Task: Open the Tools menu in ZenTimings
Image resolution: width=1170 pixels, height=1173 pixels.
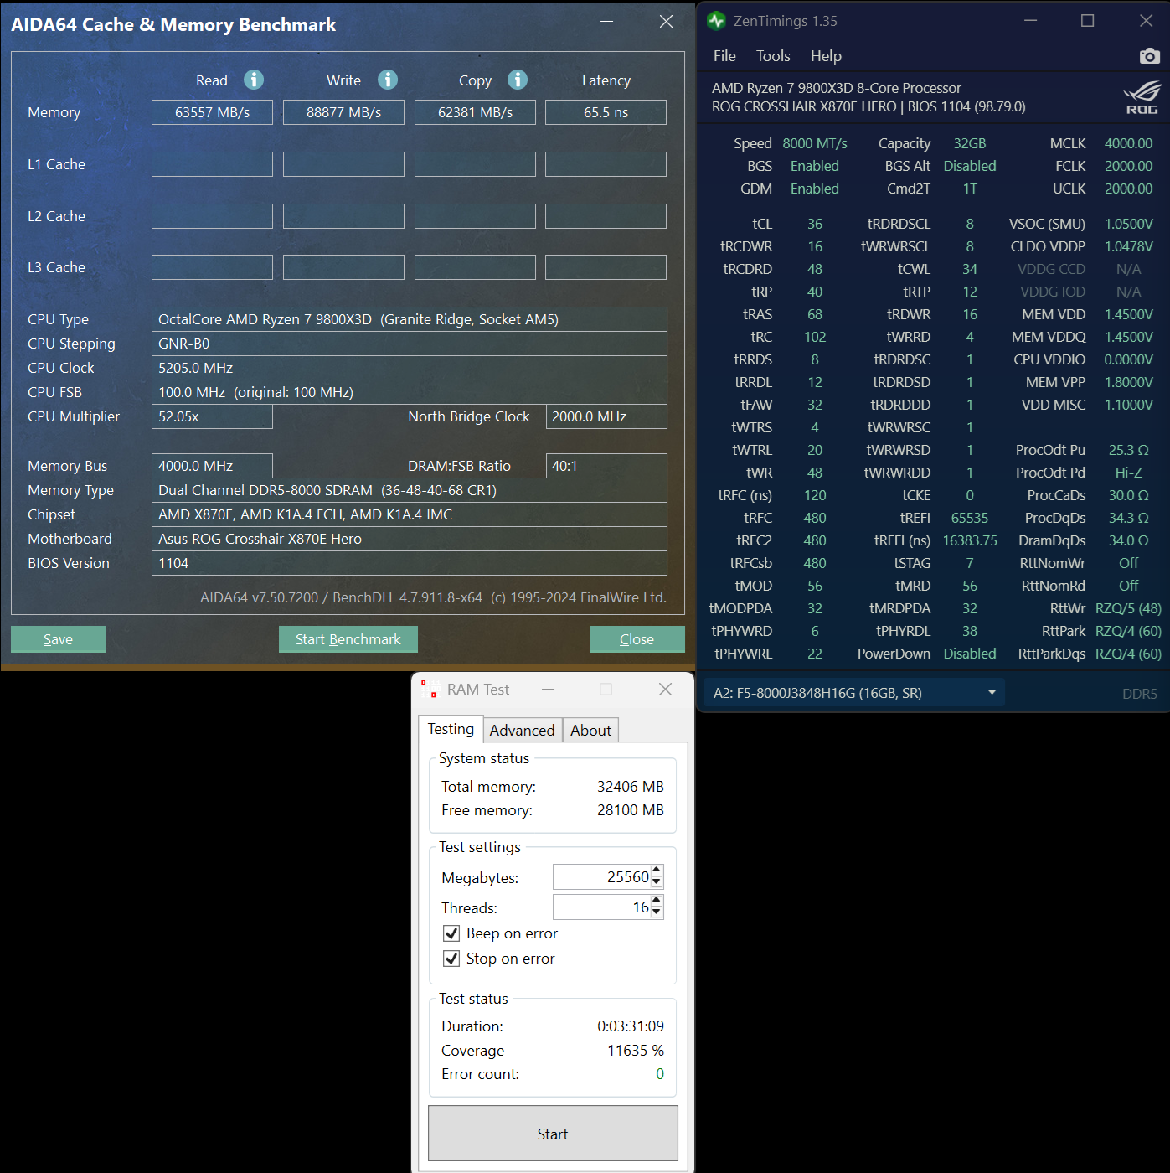Action: pos(773,56)
